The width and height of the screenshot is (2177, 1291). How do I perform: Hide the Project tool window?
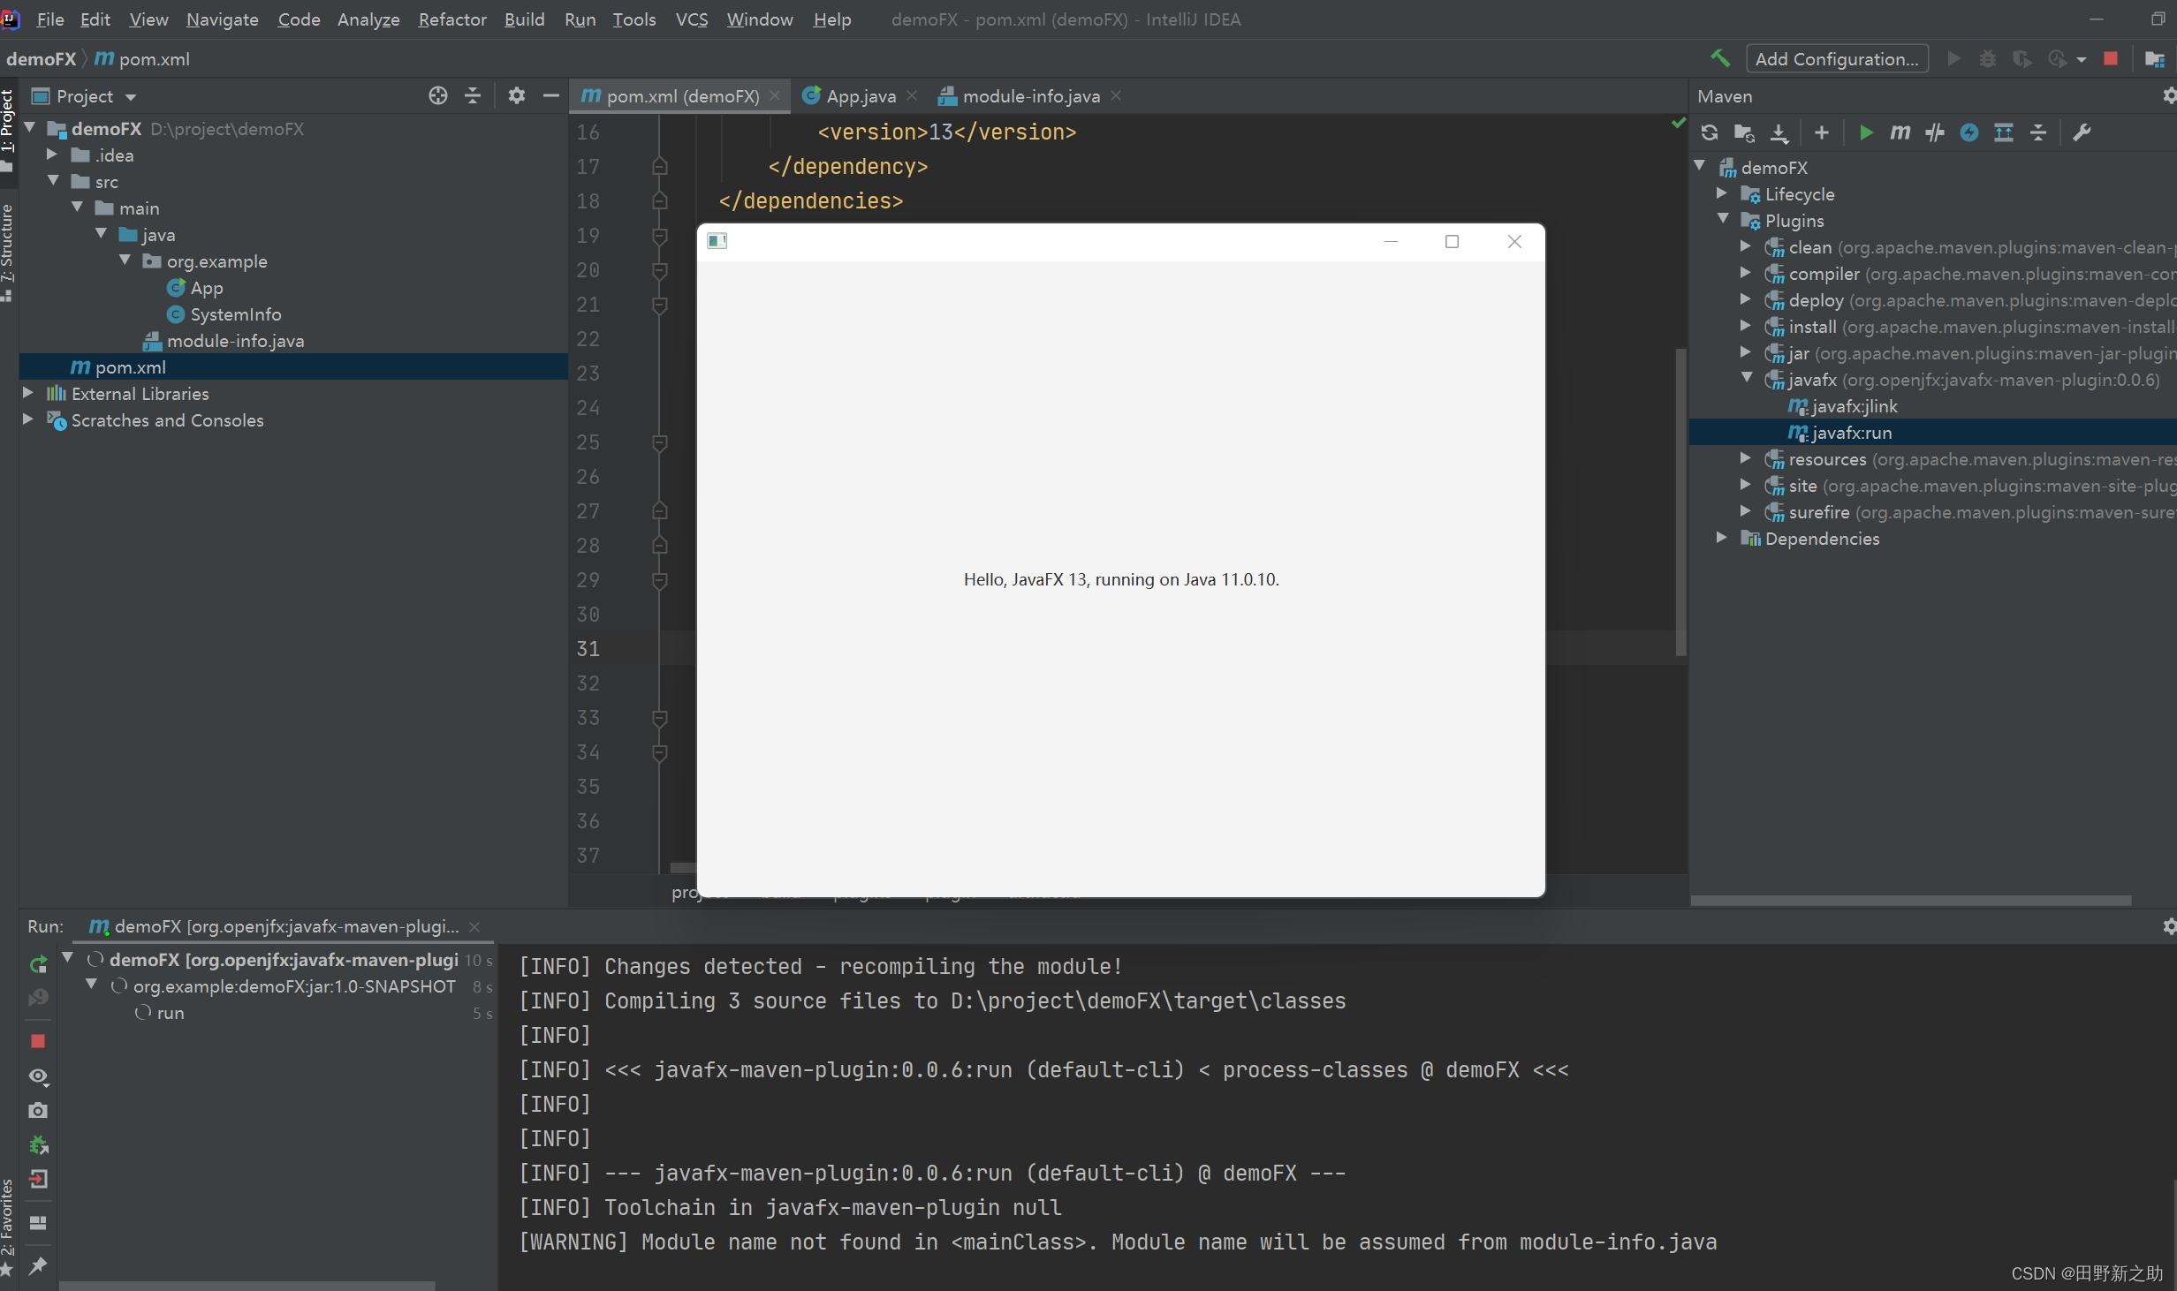coord(551,95)
